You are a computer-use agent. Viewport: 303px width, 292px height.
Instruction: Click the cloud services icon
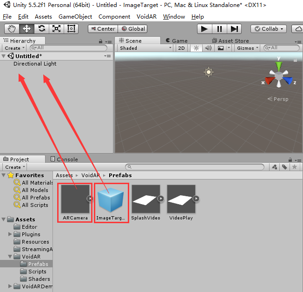pyautogui.click(x=298, y=29)
